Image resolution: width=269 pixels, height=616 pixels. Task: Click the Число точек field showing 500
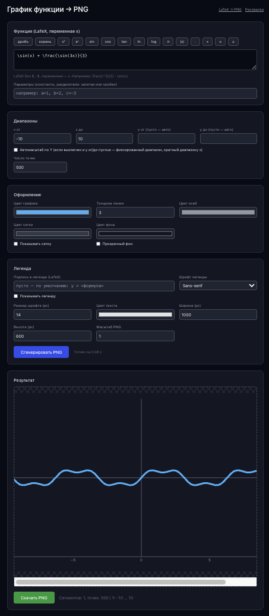40,167
